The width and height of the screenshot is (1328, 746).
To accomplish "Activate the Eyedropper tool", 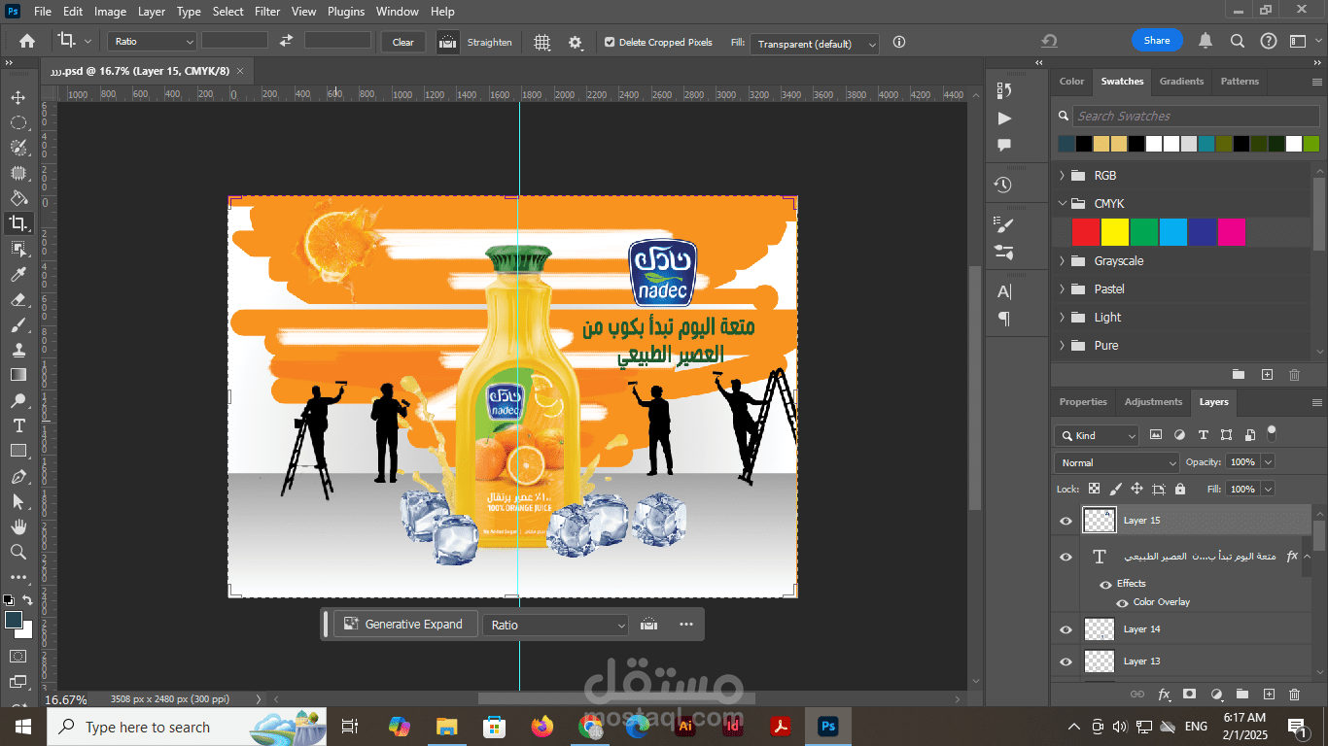I will pyautogui.click(x=17, y=274).
